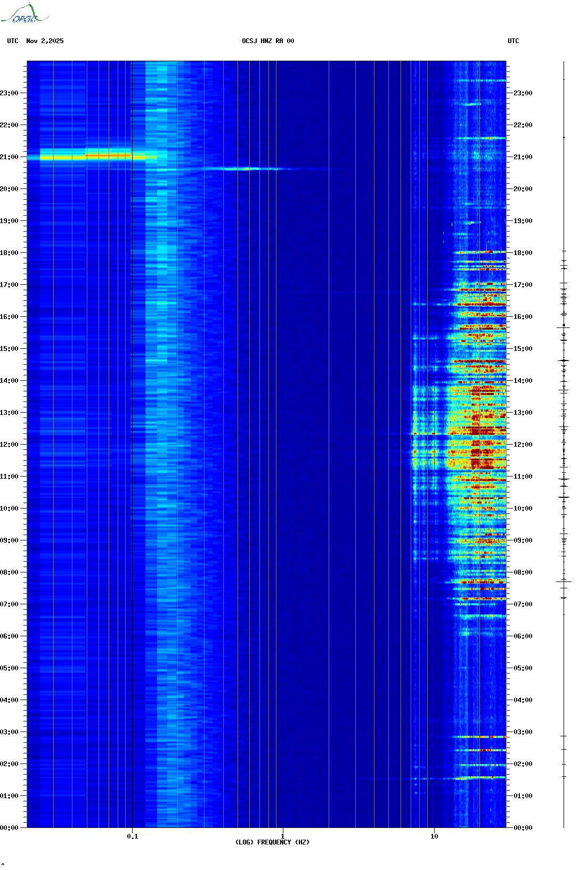587x870 pixels.
Task: Click the right axis label 20:00
Action: coord(523,189)
